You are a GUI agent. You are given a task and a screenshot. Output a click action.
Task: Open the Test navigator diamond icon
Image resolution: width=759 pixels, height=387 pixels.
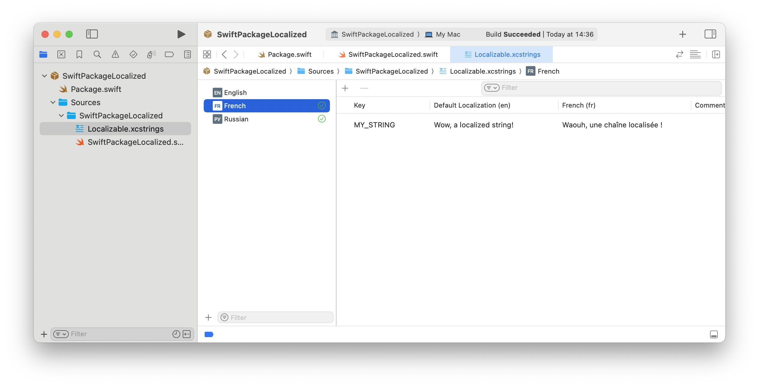(133, 54)
